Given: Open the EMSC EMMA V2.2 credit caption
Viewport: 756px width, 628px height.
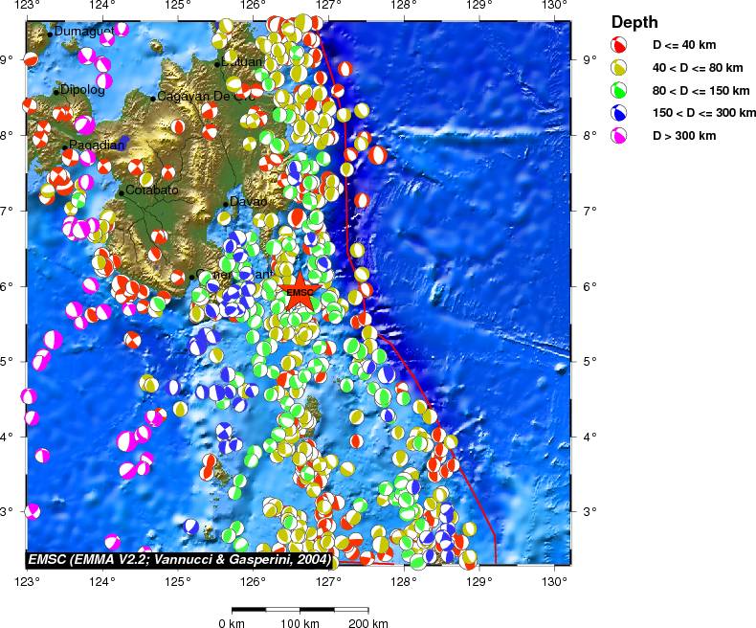Looking at the screenshot, I should tap(179, 558).
